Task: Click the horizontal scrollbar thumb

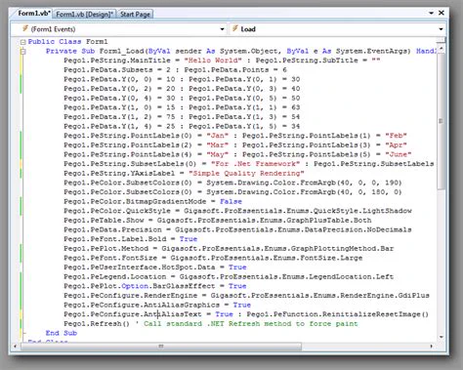Action: pos(161,347)
